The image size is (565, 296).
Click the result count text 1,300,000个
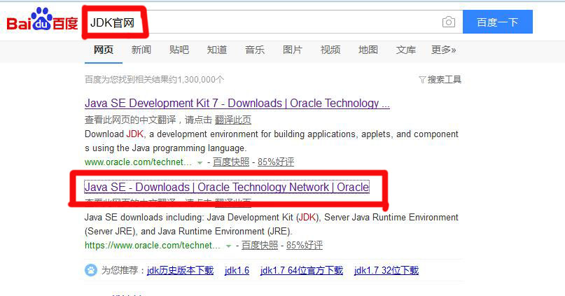coord(202,80)
